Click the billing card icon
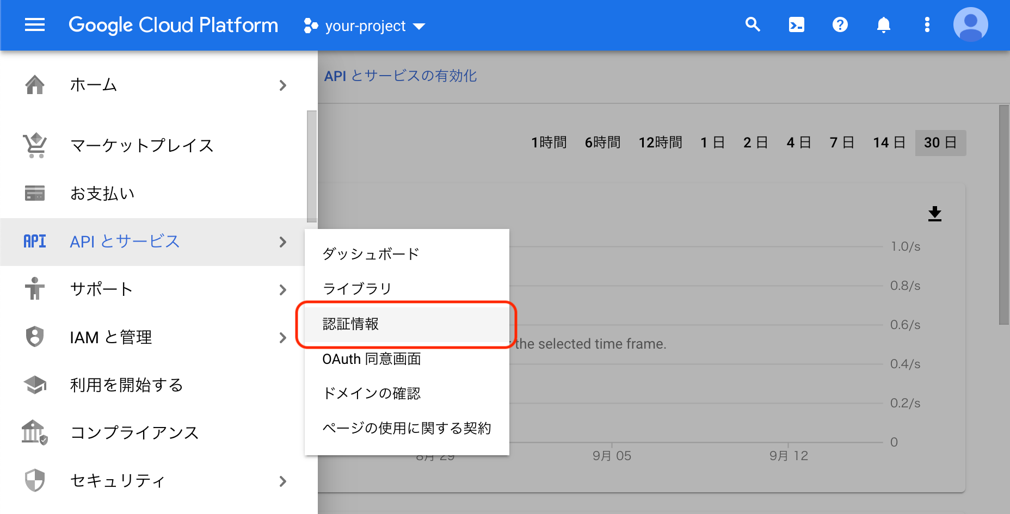Screen dimensions: 1010x514 click(35, 193)
